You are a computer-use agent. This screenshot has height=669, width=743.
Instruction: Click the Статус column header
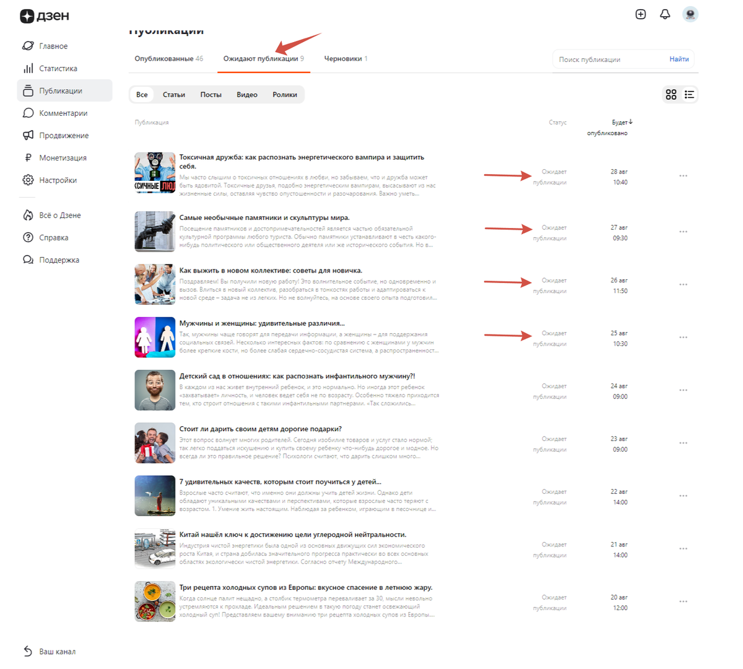(558, 123)
